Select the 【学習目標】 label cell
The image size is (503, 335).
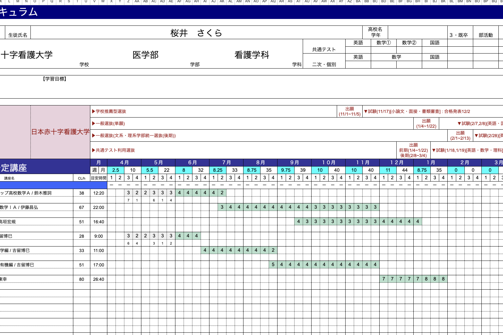pos(55,79)
